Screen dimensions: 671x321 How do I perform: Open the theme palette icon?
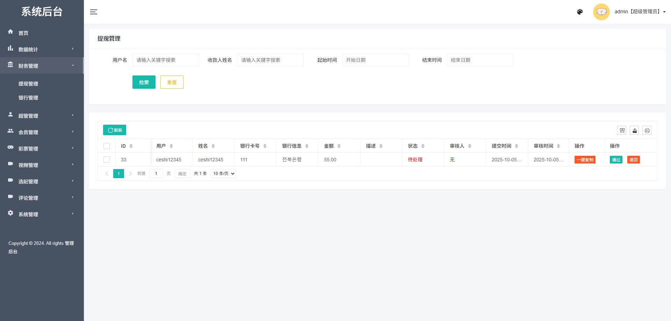[x=580, y=12]
